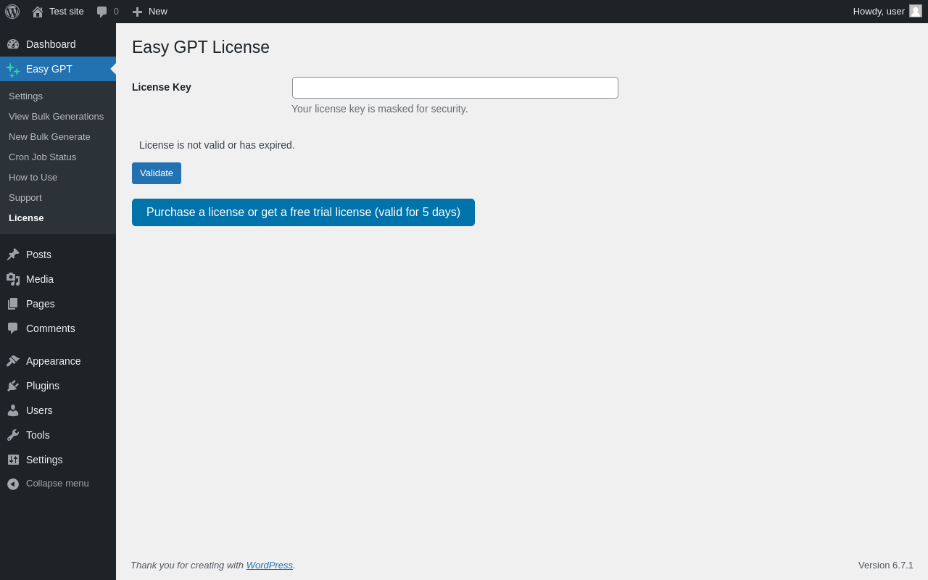928x580 pixels.
Task: Open Plugins via the plug icon
Action: 13,386
